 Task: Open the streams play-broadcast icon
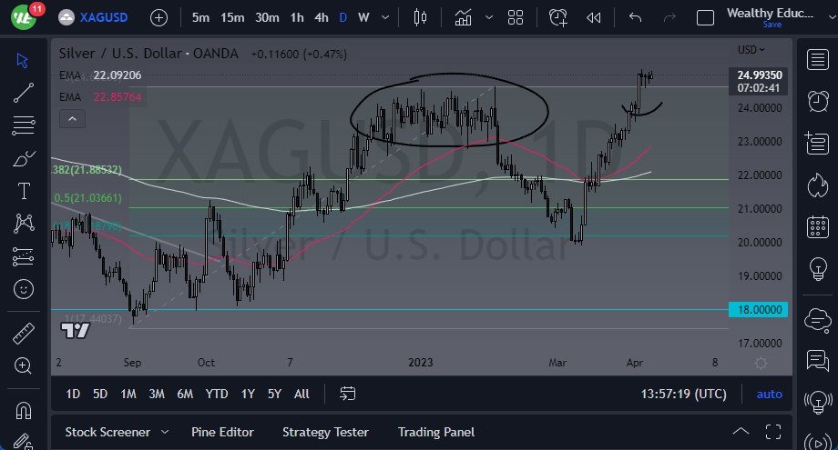(818, 442)
